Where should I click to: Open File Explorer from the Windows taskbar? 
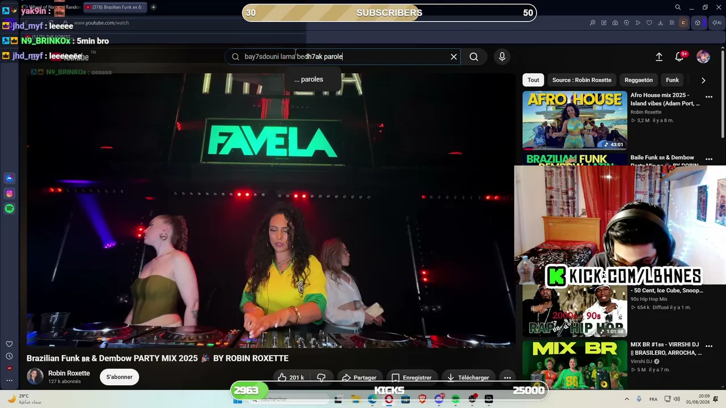point(355,399)
